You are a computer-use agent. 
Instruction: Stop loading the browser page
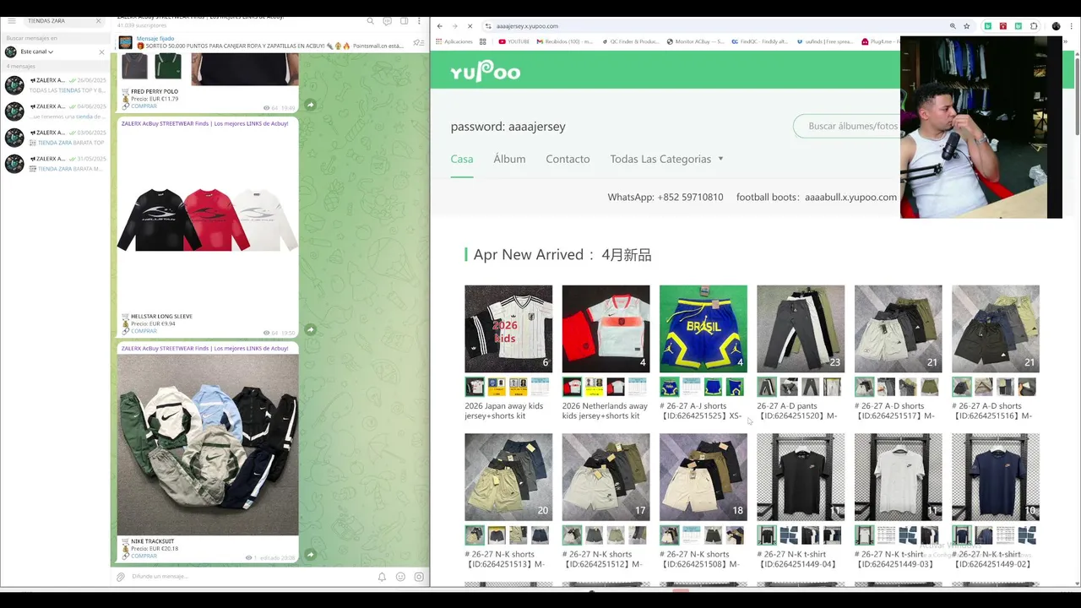click(x=470, y=26)
